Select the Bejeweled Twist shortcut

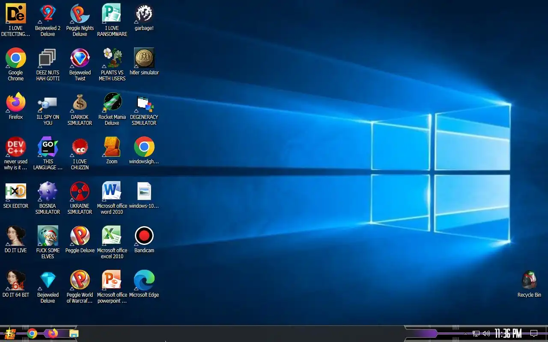(80, 65)
